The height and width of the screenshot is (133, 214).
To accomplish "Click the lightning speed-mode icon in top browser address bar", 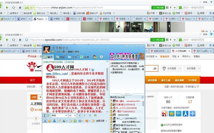I will 171,8.
